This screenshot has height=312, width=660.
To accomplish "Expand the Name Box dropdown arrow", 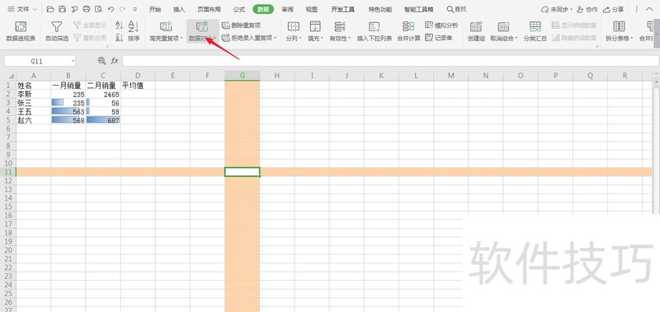I will coord(73,61).
